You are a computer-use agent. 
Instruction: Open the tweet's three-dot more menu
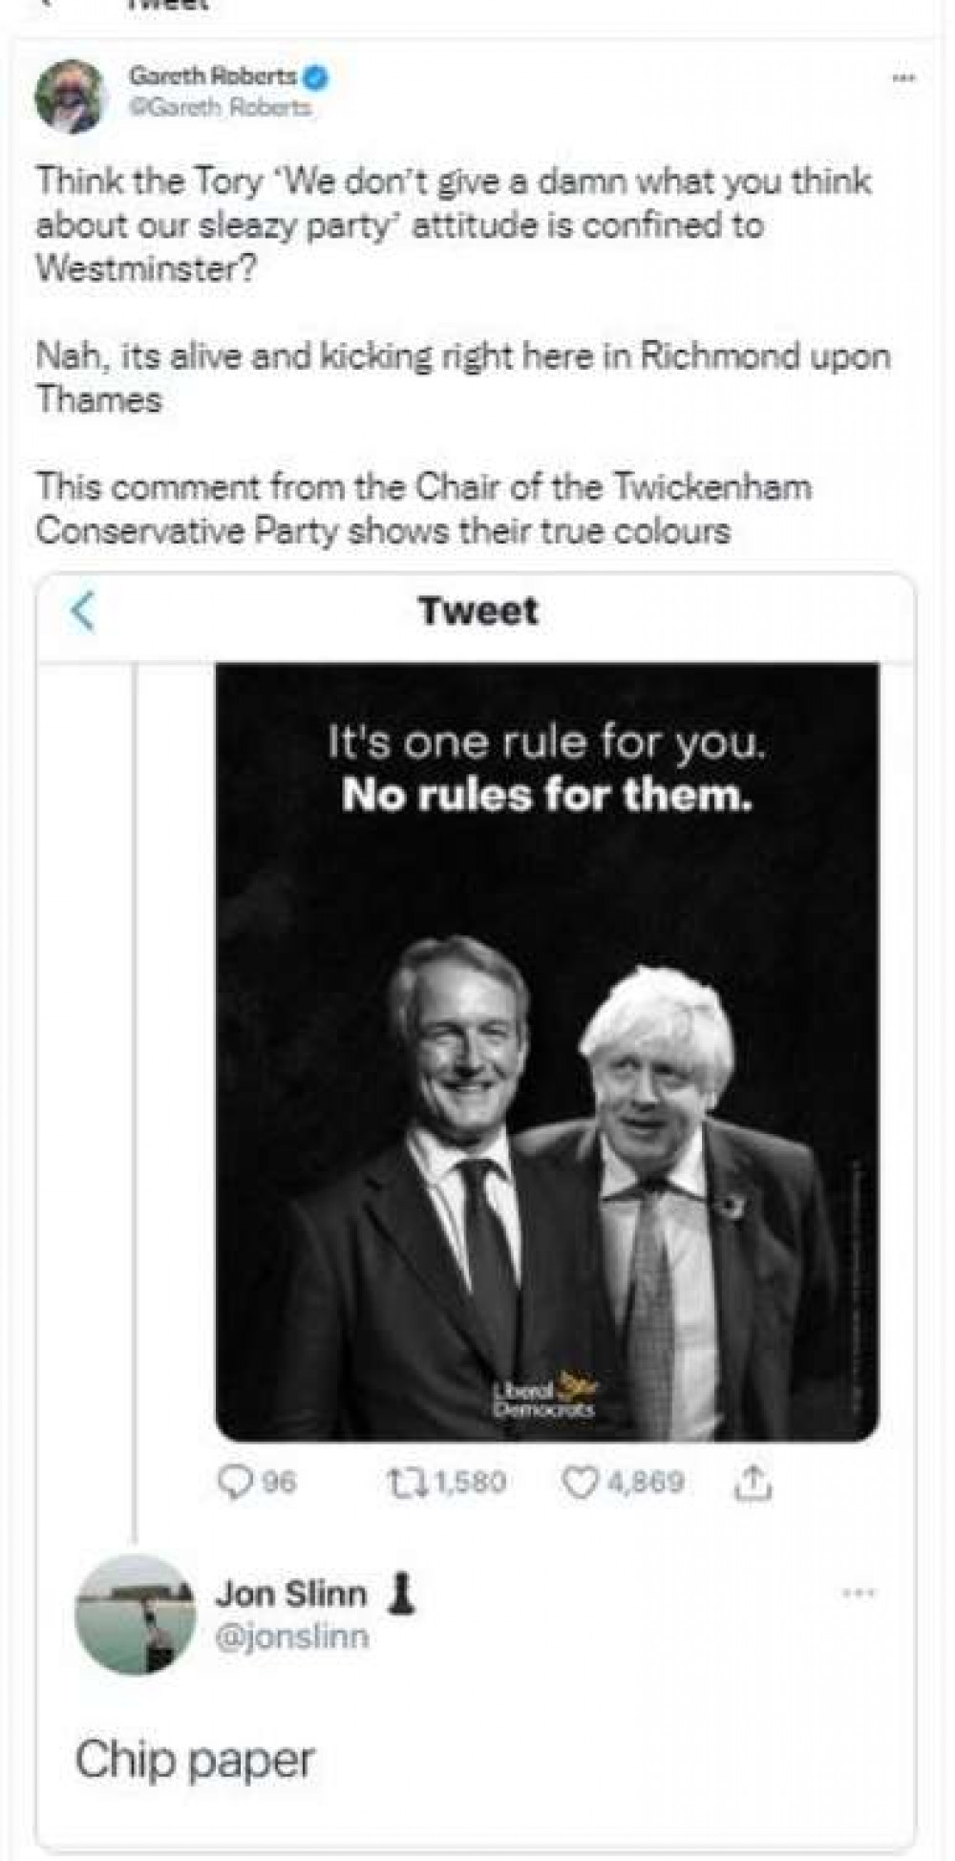(902, 77)
